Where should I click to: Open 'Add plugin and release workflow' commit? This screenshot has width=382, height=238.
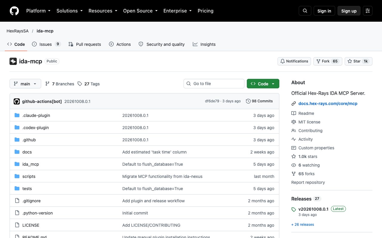click(153, 201)
